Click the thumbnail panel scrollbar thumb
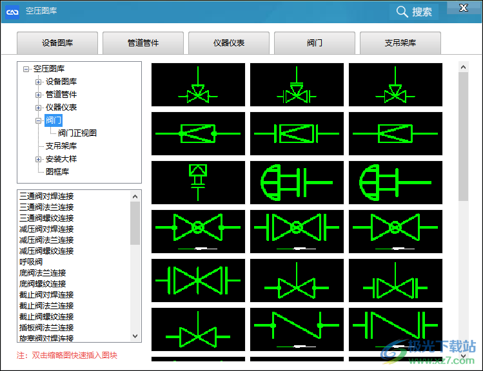Screen dimensions: 483x371 tap(463, 137)
